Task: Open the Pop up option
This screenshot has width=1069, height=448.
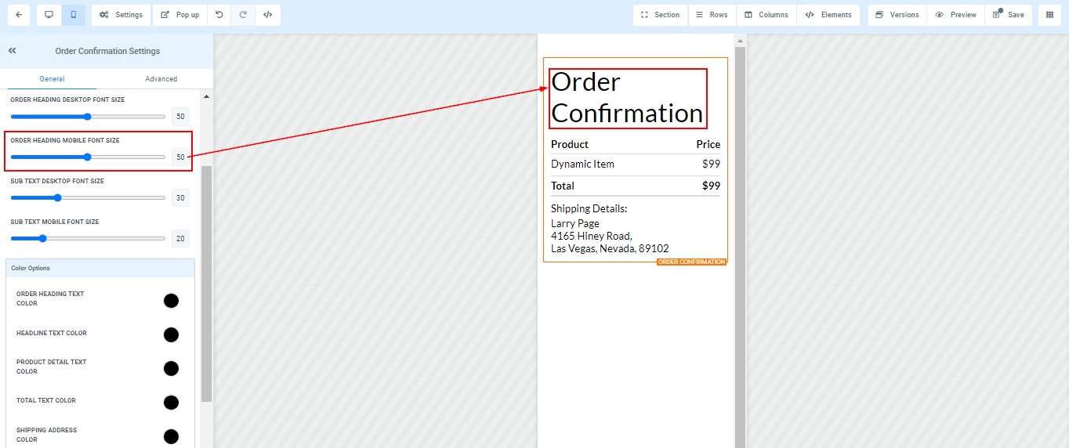Action: click(180, 15)
